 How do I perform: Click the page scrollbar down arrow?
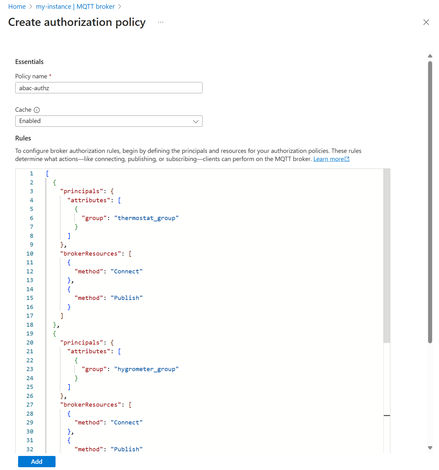(x=431, y=448)
